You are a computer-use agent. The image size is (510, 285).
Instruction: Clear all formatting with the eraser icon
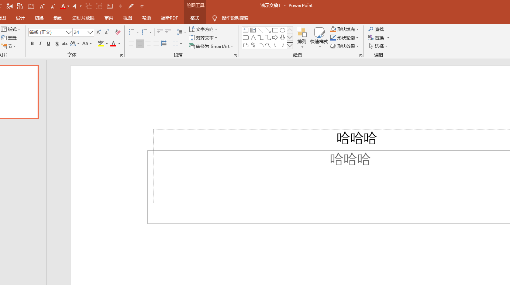pyautogui.click(x=118, y=32)
